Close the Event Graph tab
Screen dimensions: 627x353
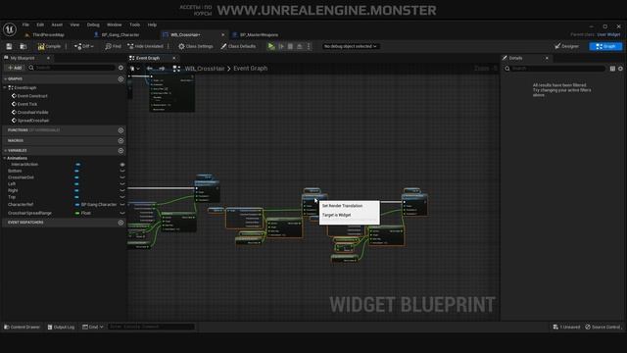pos(174,58)
